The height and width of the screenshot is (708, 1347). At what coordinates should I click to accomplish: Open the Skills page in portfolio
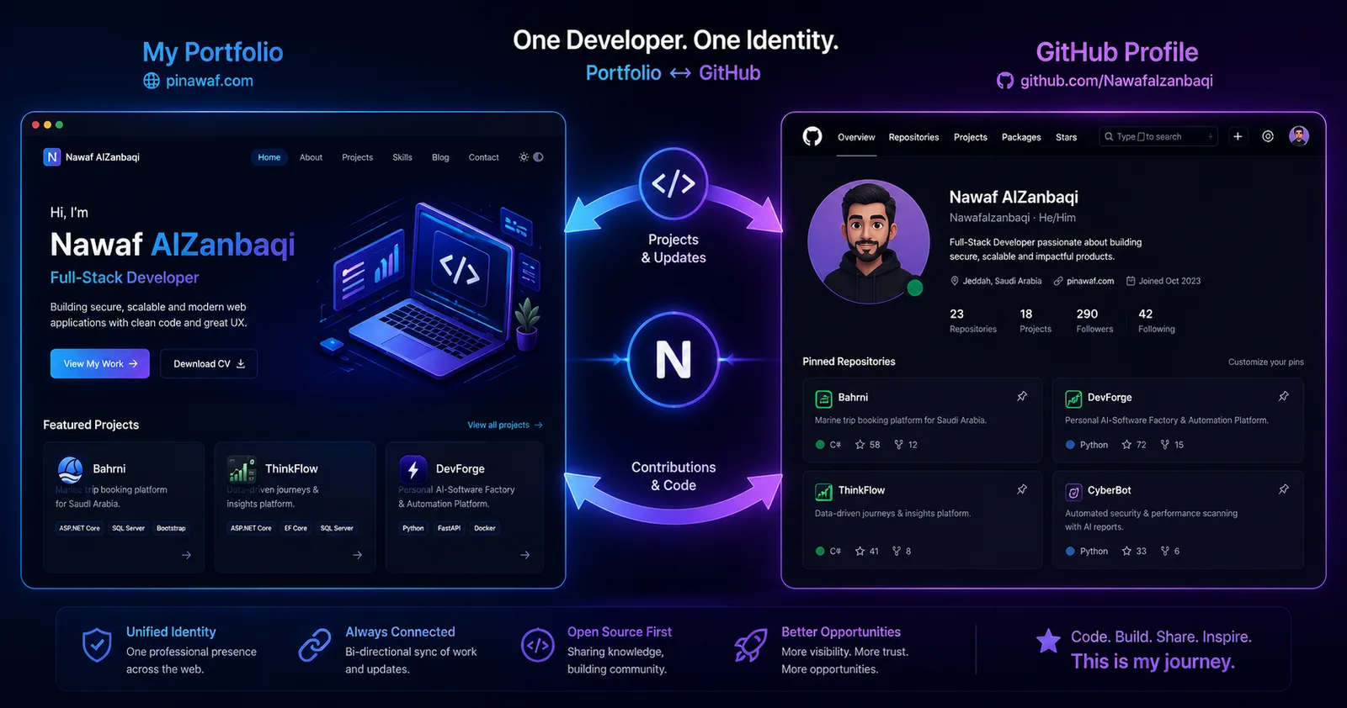coord(402,157)
